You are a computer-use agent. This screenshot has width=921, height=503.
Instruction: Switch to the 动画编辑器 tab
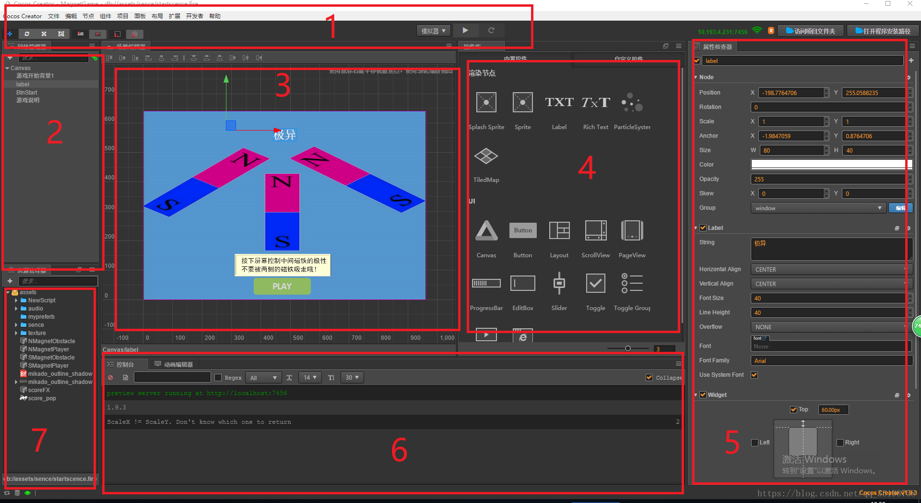173,364
